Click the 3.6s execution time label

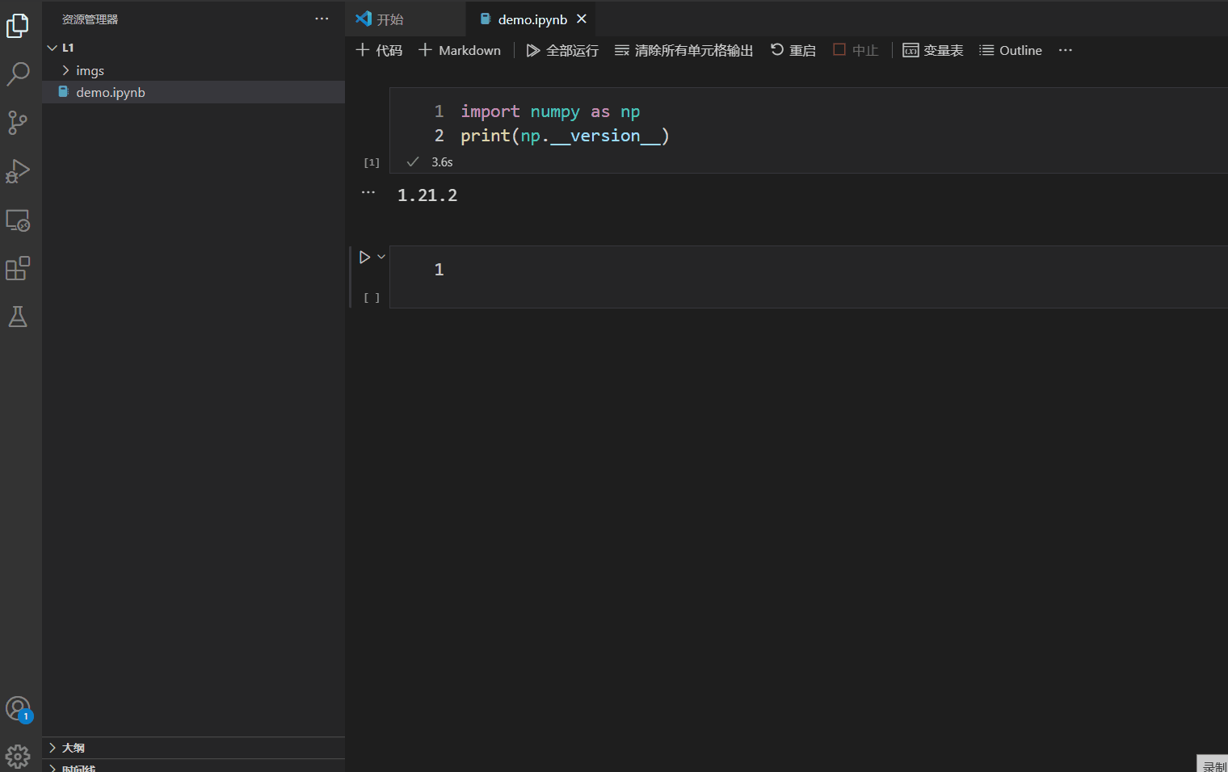442,162
